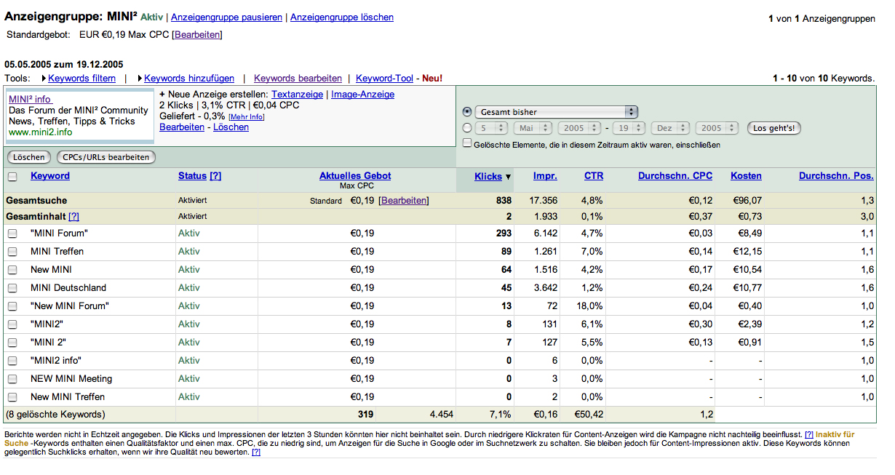This screenshot has height=475, width=895.
Task: Open the end day dropdown showing 19
Action: (629, 128)
